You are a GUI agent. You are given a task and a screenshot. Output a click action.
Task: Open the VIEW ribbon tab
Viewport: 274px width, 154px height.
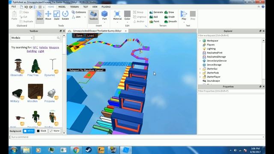click(95, 7)
